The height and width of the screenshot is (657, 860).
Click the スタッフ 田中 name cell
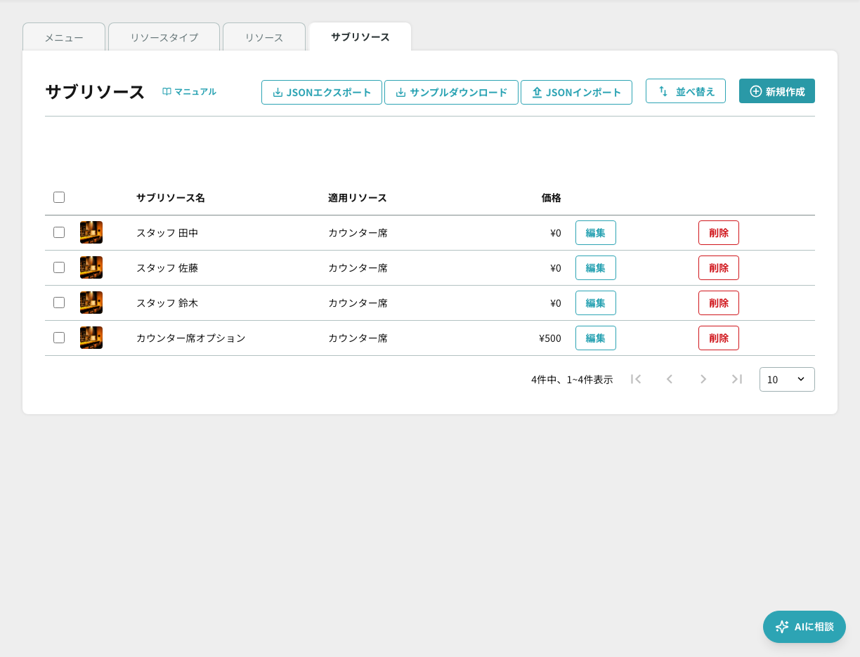tap(167, 233)
